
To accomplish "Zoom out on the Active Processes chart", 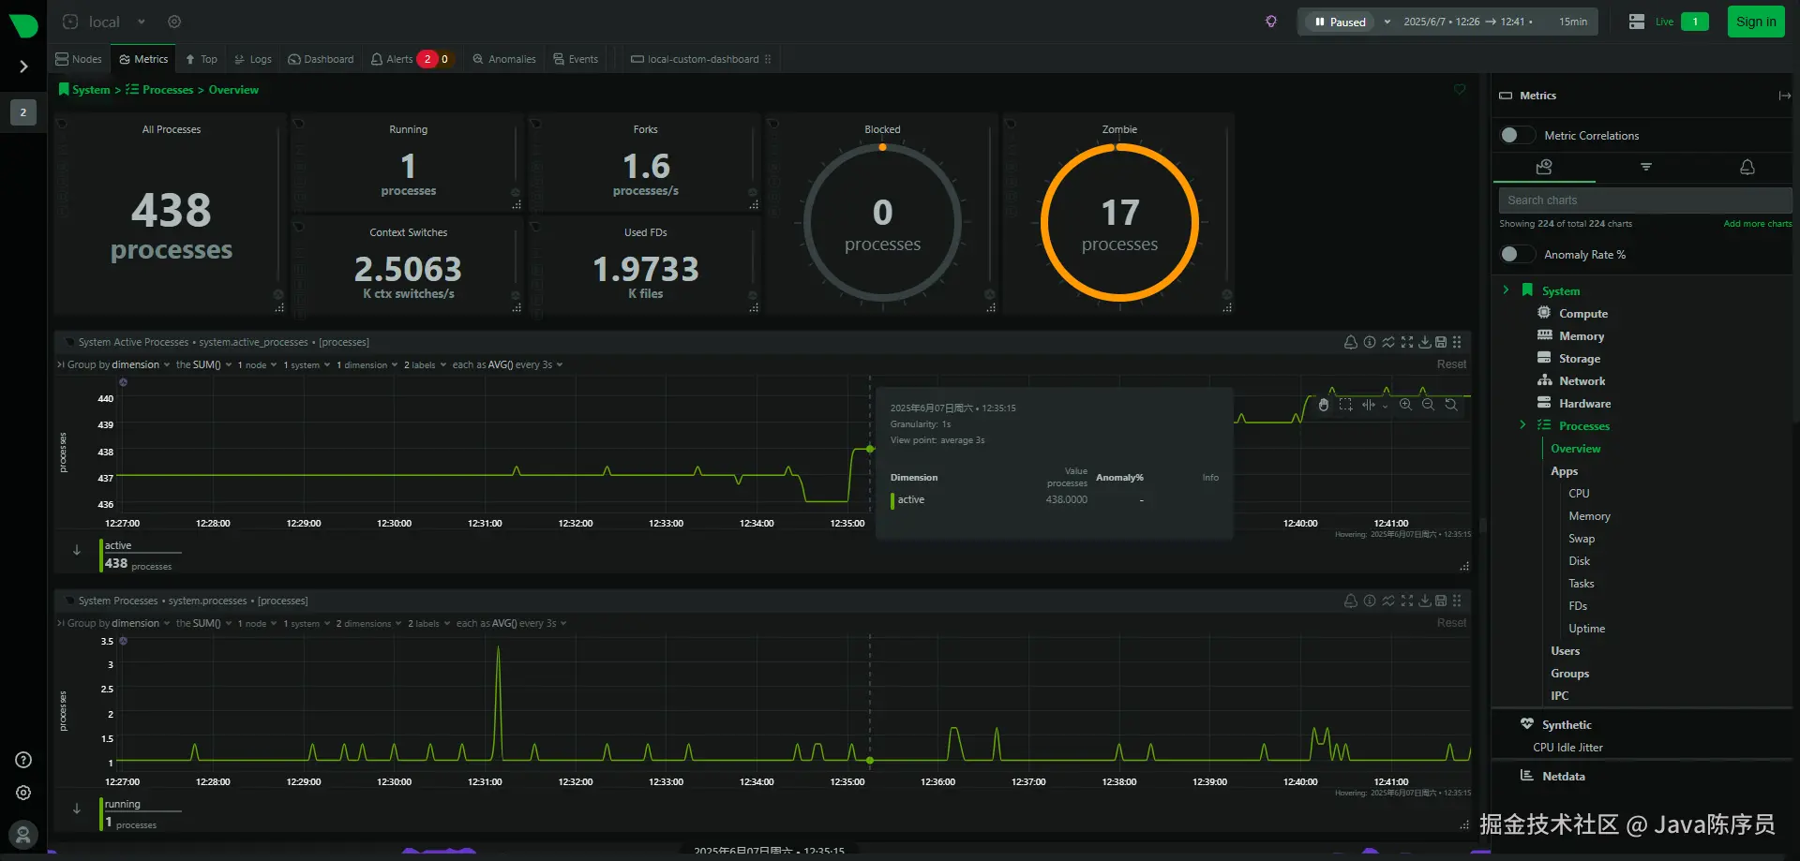I will pyautogui.click(x=1428, y=405).
